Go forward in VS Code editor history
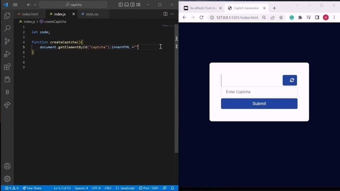 35,5
